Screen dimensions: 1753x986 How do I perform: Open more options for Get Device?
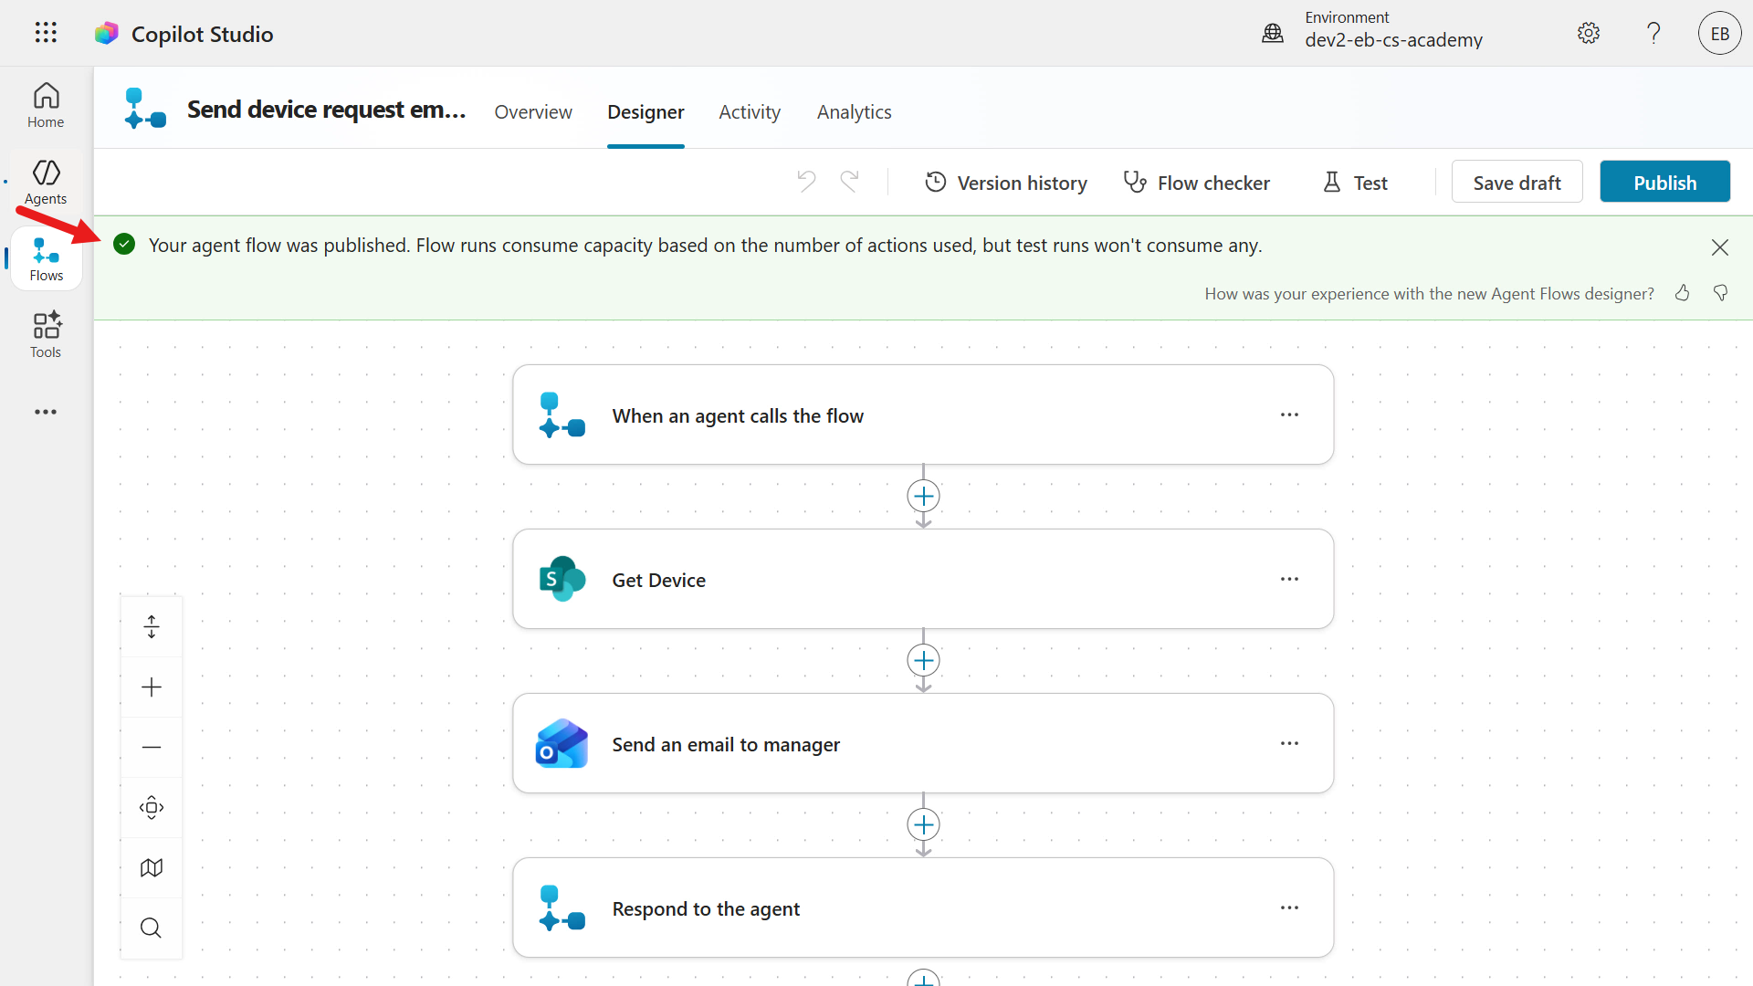click(x=1289, y=580)
